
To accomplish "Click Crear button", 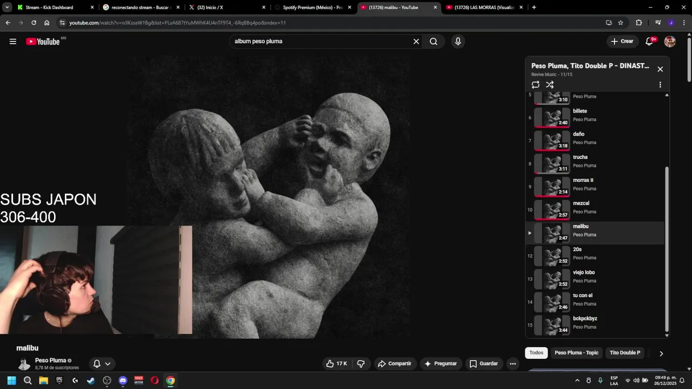I will (622, 42).
